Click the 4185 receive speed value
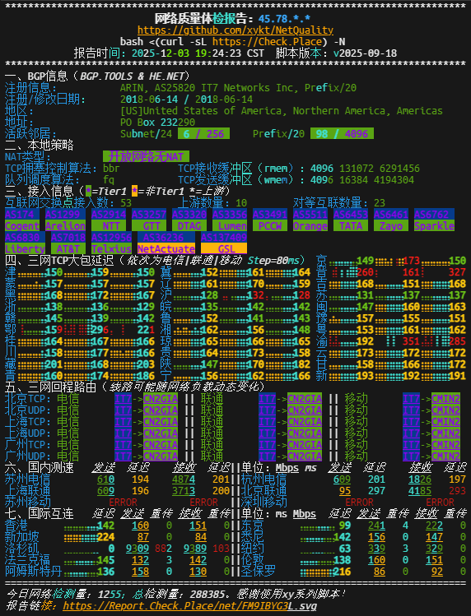Screen dimensions: 471x616 pyautogui.click(x=420, y=491)
